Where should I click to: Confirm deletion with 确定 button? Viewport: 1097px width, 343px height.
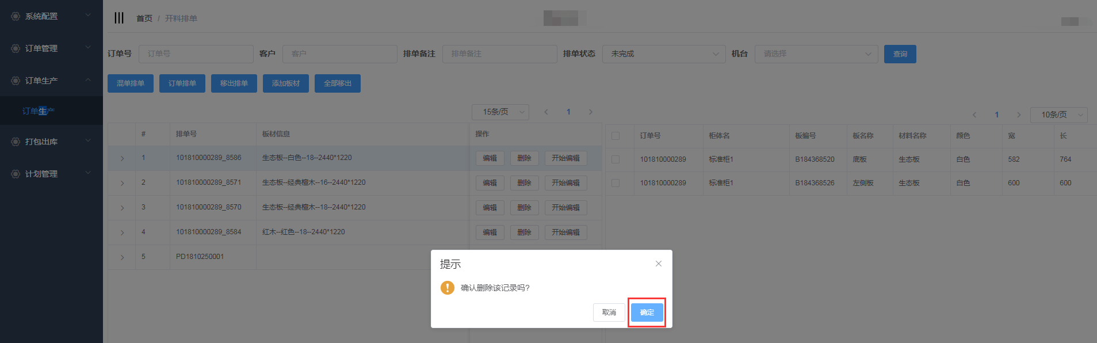pos(647,312)
